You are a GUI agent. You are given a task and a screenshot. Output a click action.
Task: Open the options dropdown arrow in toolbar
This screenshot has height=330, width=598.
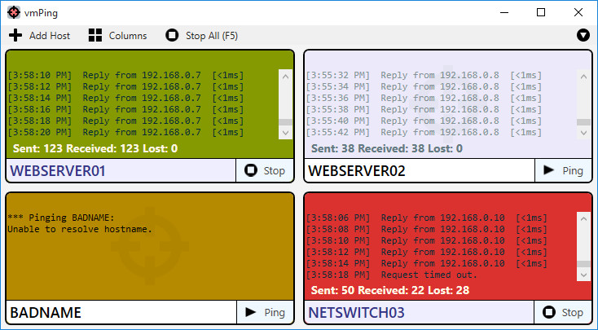point(583,36)
